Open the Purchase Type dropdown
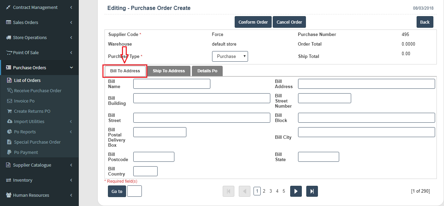This screenshot has width=444, height=206. pyautogui.click(x=230, y=56)
